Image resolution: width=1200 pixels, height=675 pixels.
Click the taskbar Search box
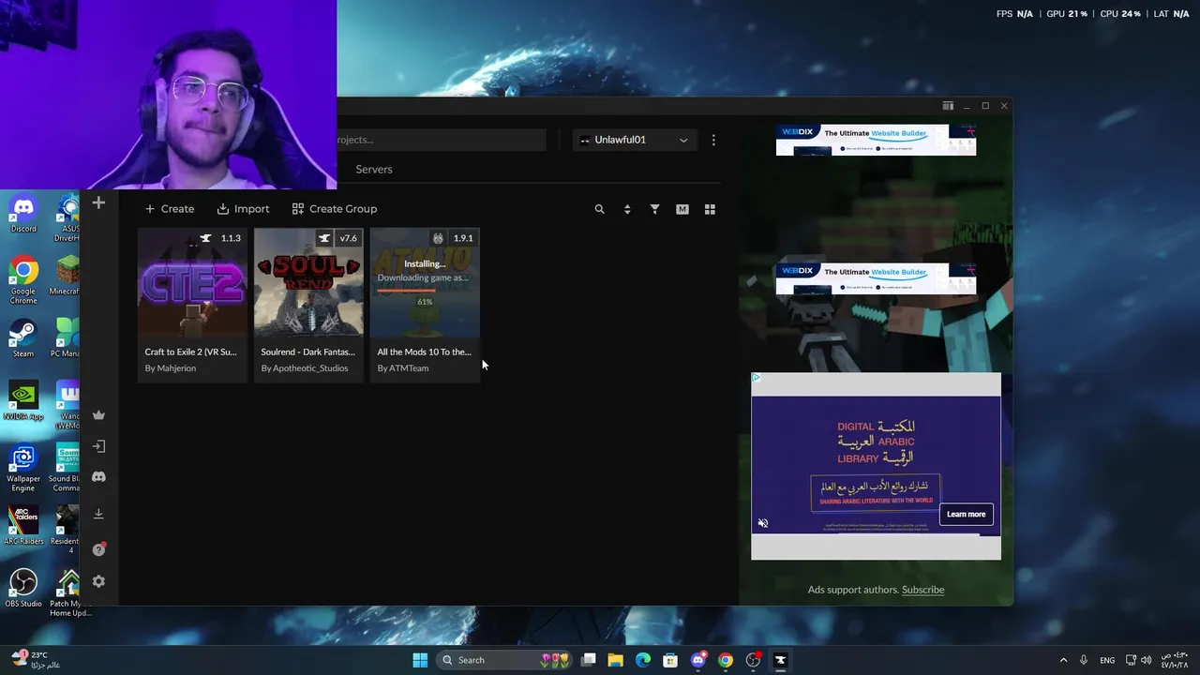(x=505, y=660)
